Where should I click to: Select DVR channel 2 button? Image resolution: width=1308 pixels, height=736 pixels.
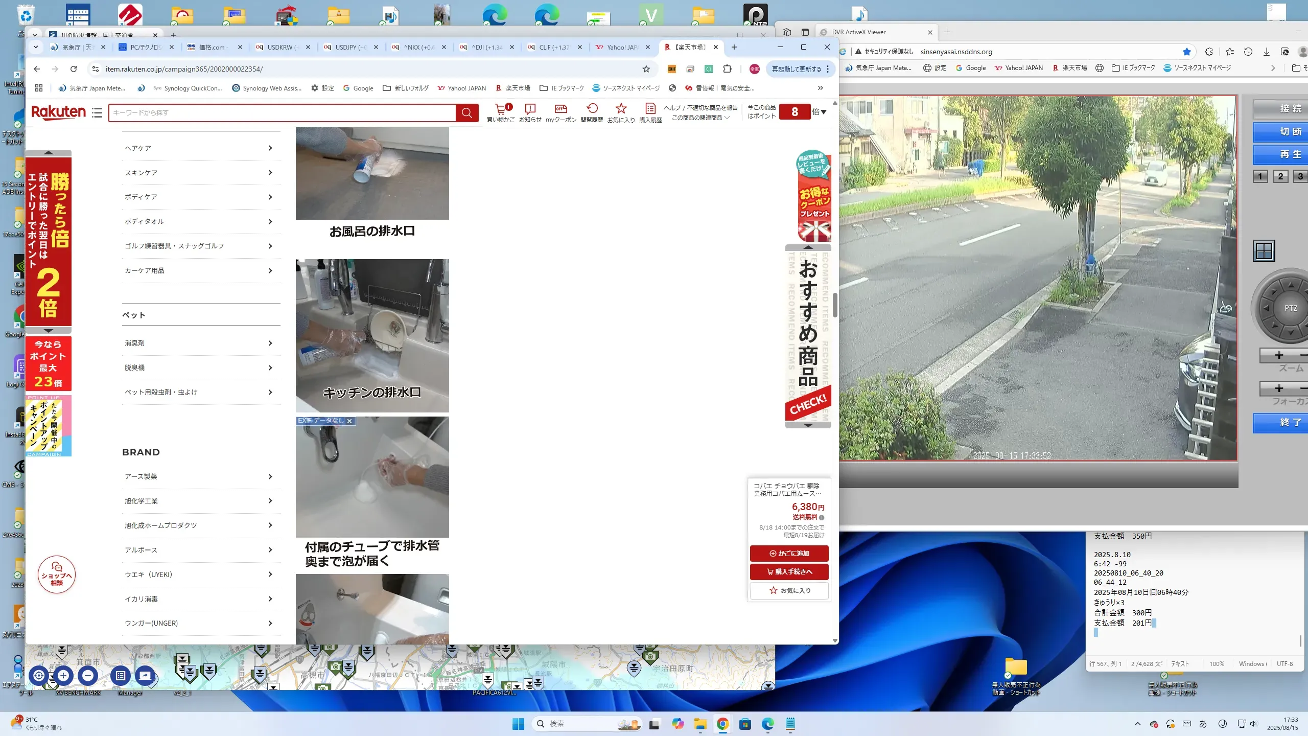1280,176
